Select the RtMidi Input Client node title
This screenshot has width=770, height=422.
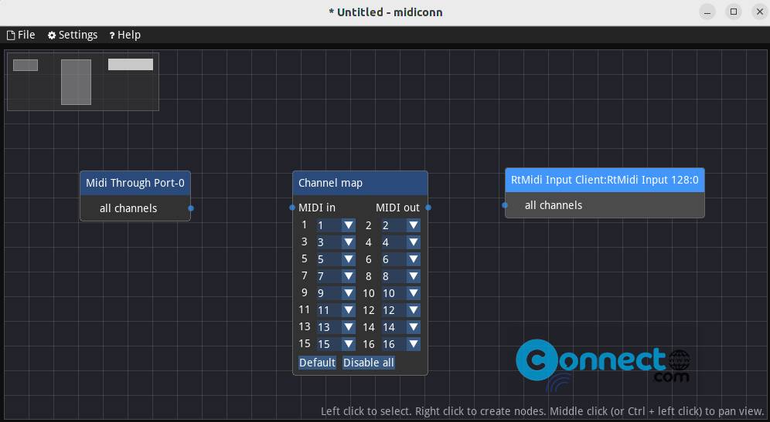(x=605, y=180)
